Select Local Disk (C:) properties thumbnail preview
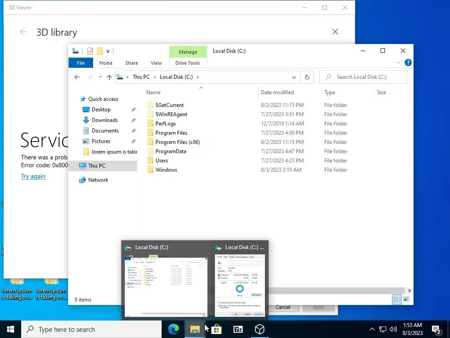 tap(240, 280)
